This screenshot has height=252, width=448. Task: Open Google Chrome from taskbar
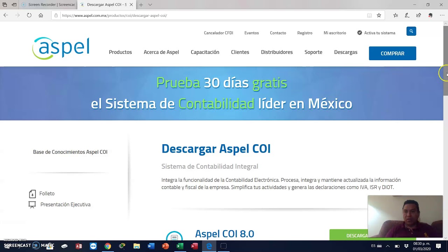pyautogui.click(x=108, y=246)
